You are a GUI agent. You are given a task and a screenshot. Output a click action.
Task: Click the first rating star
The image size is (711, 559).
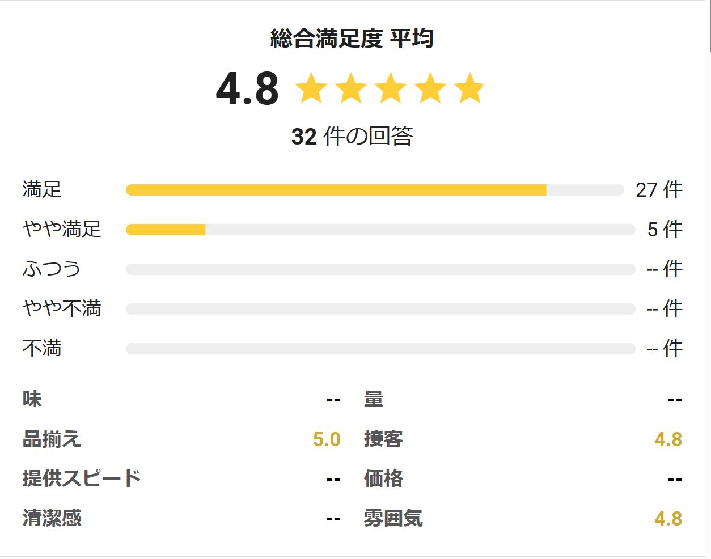point(311,88)
